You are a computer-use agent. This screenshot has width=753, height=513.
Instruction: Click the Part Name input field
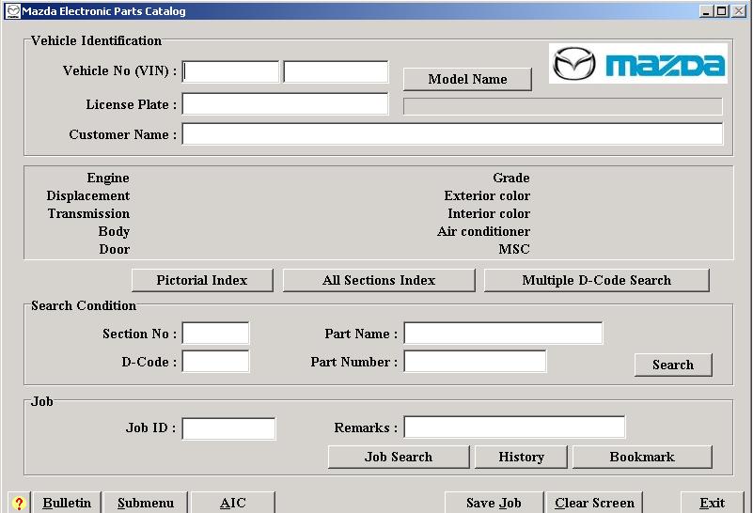pos(503,333)
